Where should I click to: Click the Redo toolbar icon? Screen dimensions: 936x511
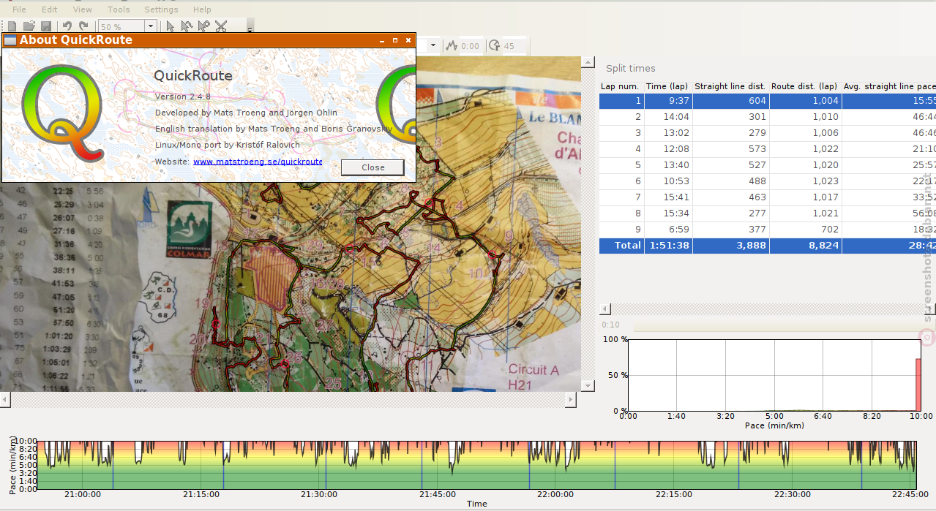pos(83,26)
